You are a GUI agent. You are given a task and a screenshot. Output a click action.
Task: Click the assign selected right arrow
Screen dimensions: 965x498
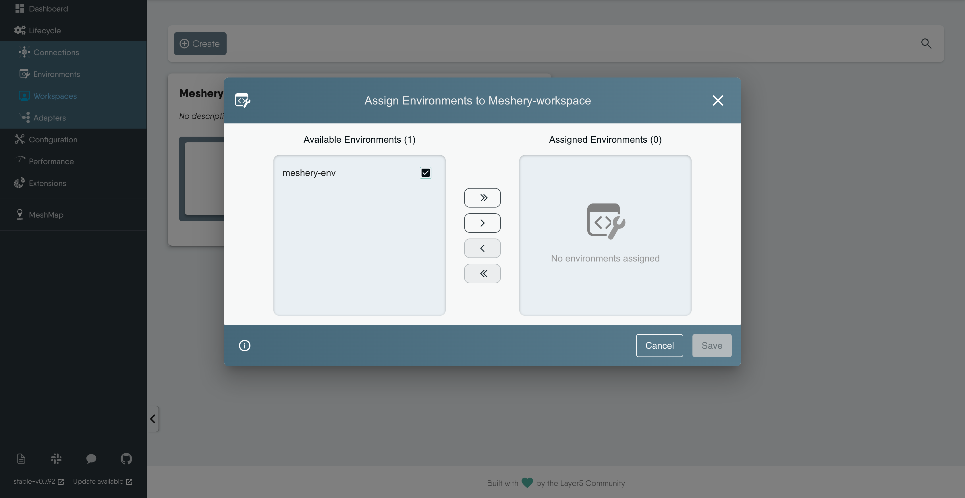click(482, 223)
